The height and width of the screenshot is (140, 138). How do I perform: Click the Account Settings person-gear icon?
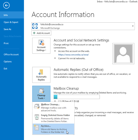41,43
